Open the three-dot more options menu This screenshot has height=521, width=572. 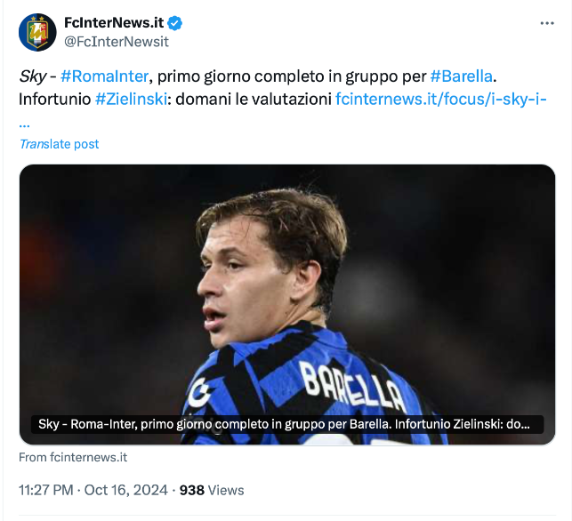coord(545,23)
